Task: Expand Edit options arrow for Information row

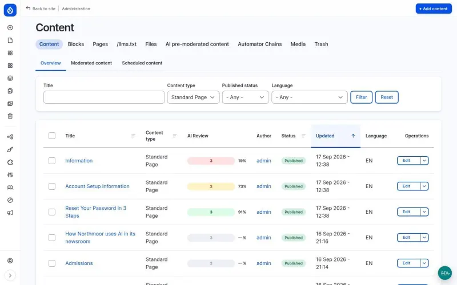Action: click(x=424, y=161)
